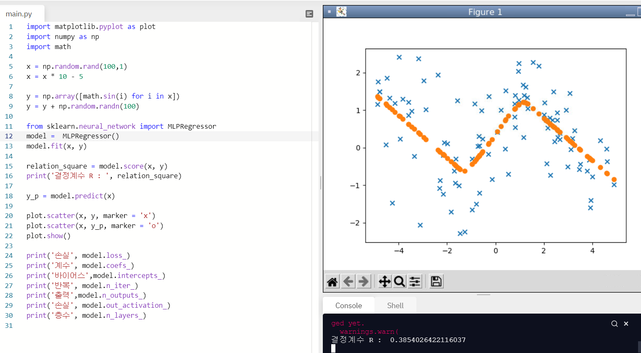This screenshot has width=641, height=353.
Task: Click 'warnings.warn(' text in console
Action: 369,332
